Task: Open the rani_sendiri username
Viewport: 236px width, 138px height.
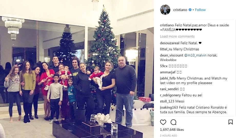Action: click(x=169, y=89)
